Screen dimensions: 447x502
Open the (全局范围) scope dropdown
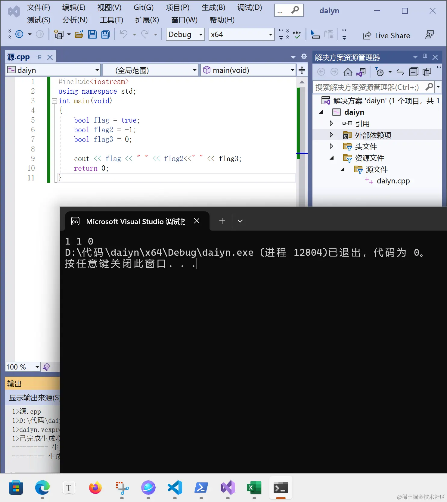(x=151, y=70)
